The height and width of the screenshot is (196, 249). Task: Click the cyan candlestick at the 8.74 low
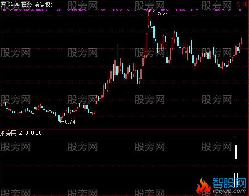click(59, 118)
